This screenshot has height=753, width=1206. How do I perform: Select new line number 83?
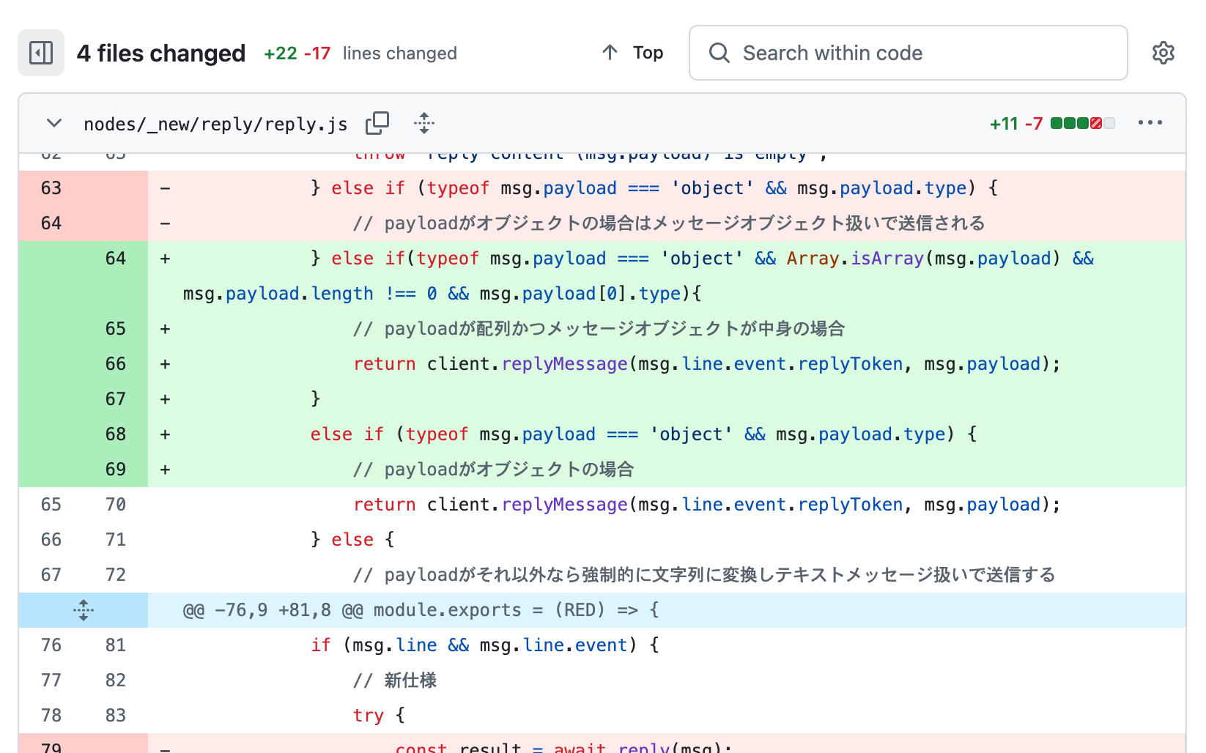pyautogui.click(x=116, y=716)
